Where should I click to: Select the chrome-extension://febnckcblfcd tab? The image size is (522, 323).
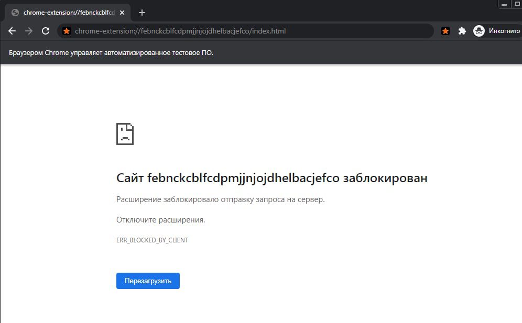68,13
